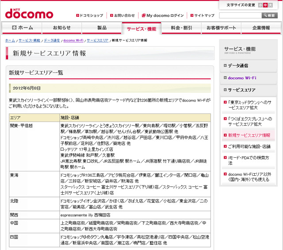Viewport: 283px width, 250px height.
Task: Open the ドコモショップ header link
Action: coord(92,15)
